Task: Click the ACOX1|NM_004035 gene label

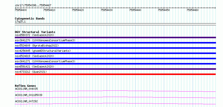Action: pyautogui.click(x=26, y=89)
